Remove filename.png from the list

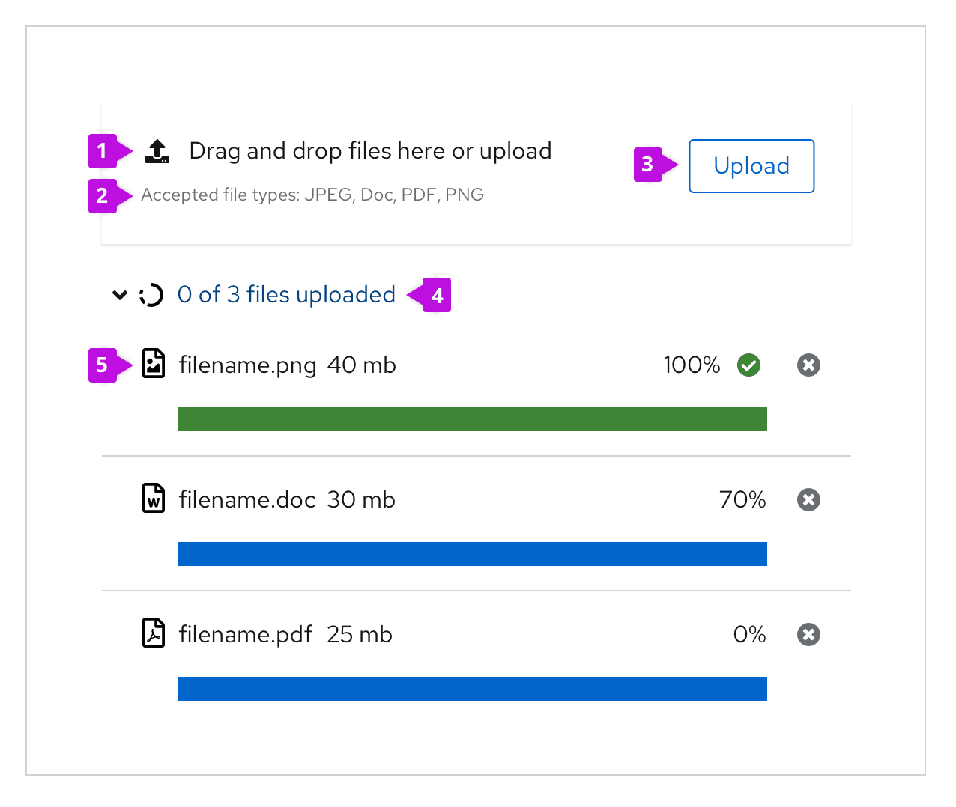pyautogui.click(x=808, y=365)
